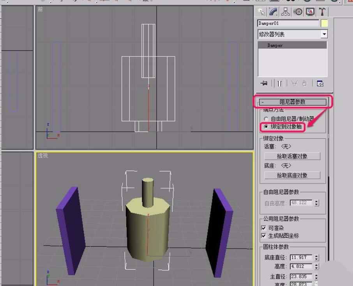This screenshot has height=286, width=353.
Task: Click the object color swatch beside Damper01
Action: tap(325, 23)
